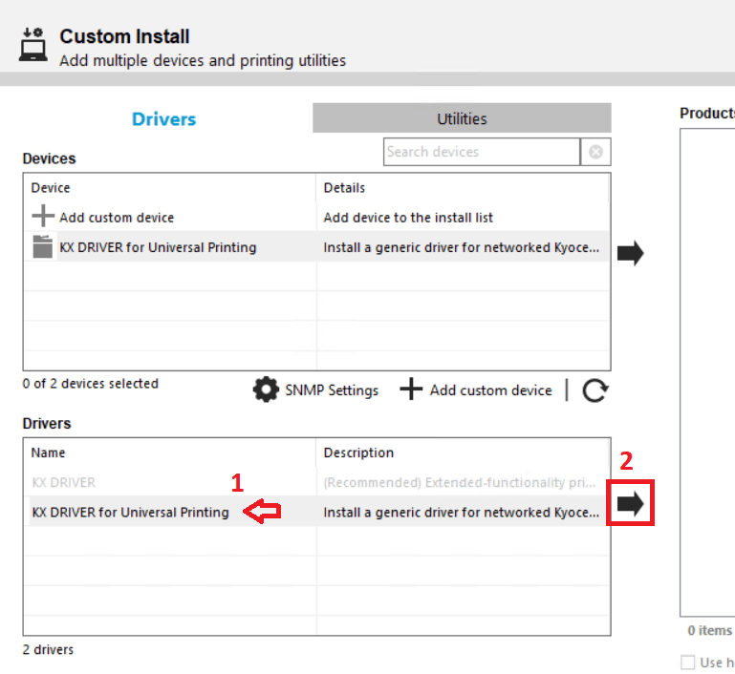Viewport: 735px width, 674px height.
Task: Open SNMP Settings
Action: (332, 390)
